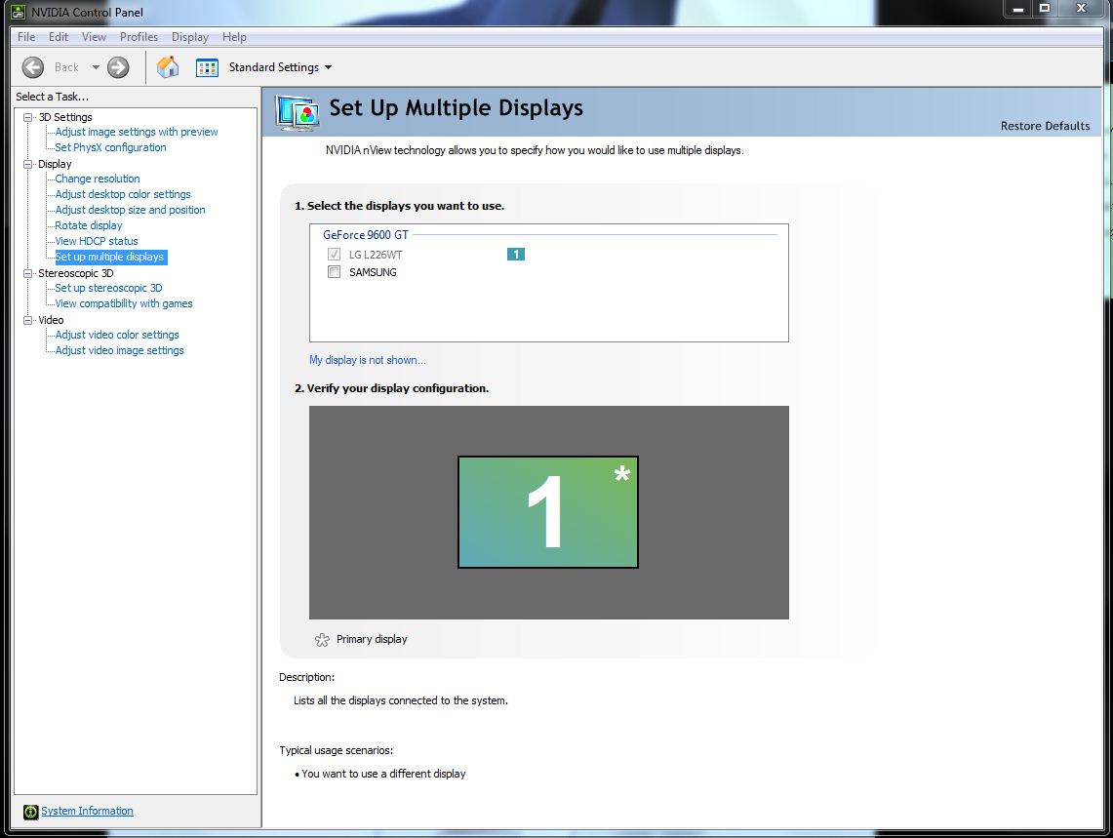
Task: Click the NVIDIA Control Panel title icon
Action: [19, 12]
